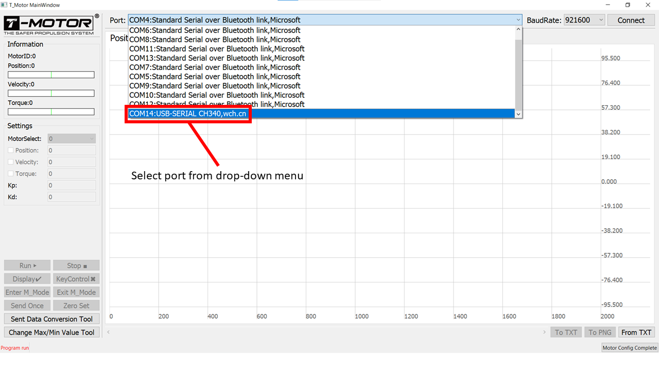
Task: Click the port list scroll up arrow
Action: pyautogui.click(x=518, y=30)
